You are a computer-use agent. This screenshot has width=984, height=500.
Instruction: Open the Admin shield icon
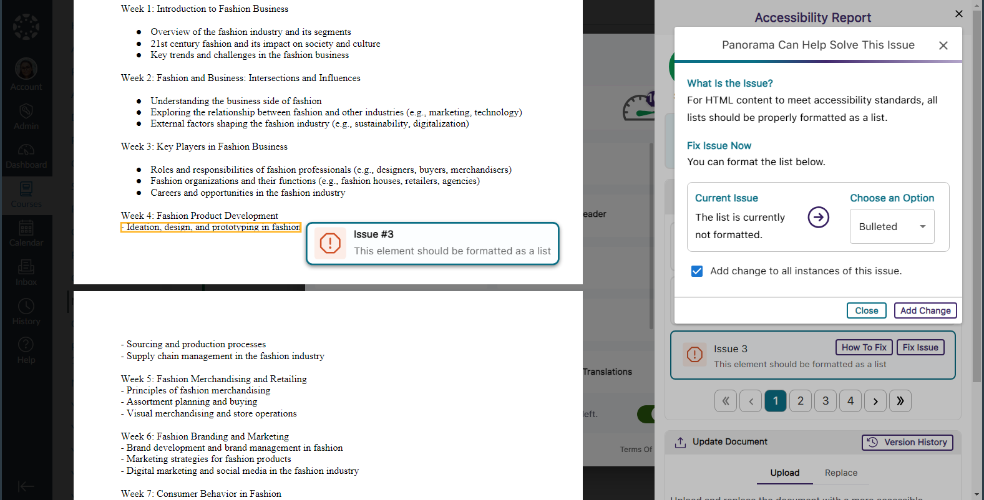(x=26, y=112)
